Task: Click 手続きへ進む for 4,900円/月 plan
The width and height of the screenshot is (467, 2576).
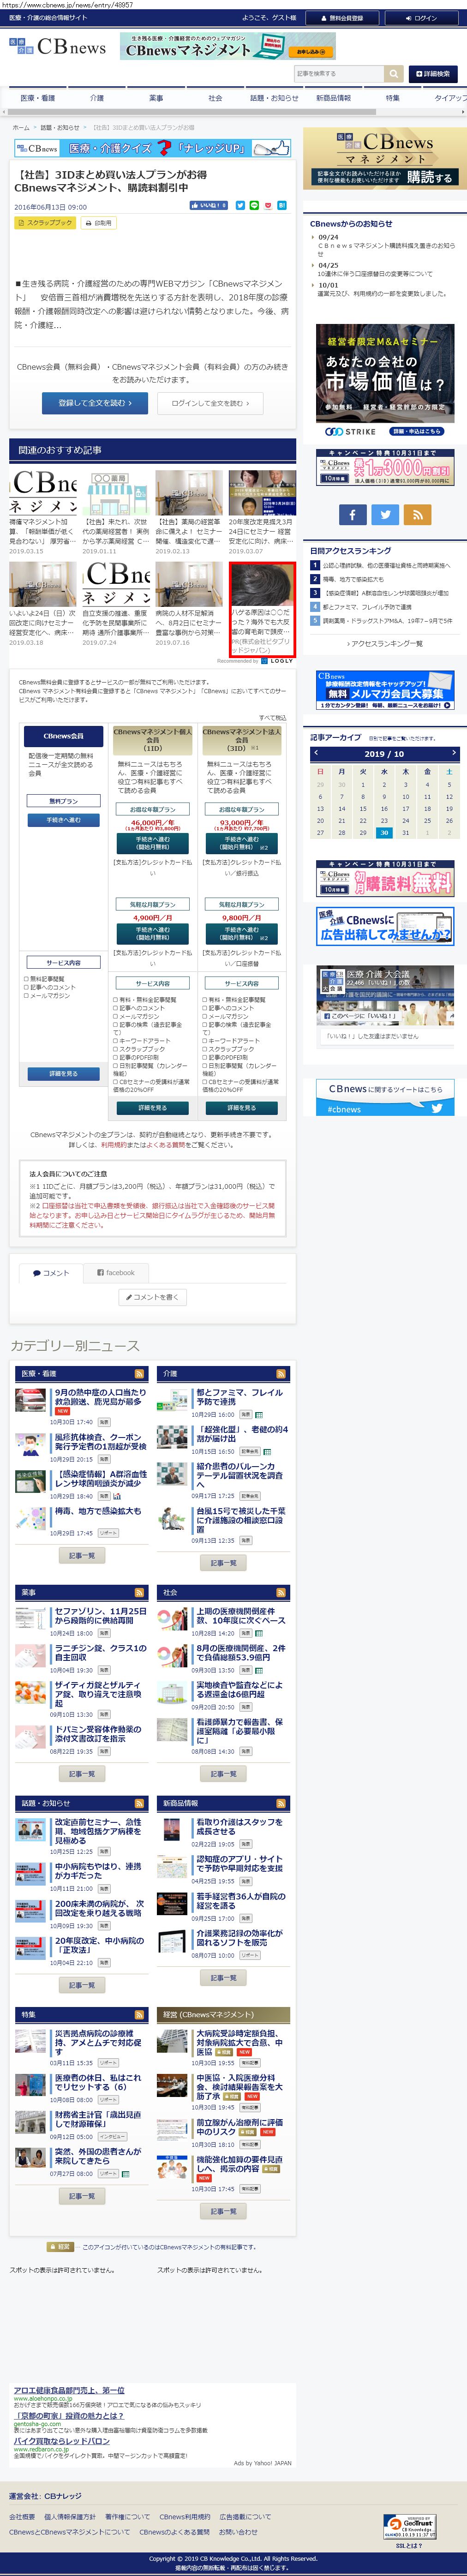Action: click(152, 934)
